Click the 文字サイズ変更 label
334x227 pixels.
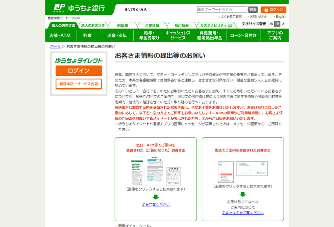coord(254,24)
